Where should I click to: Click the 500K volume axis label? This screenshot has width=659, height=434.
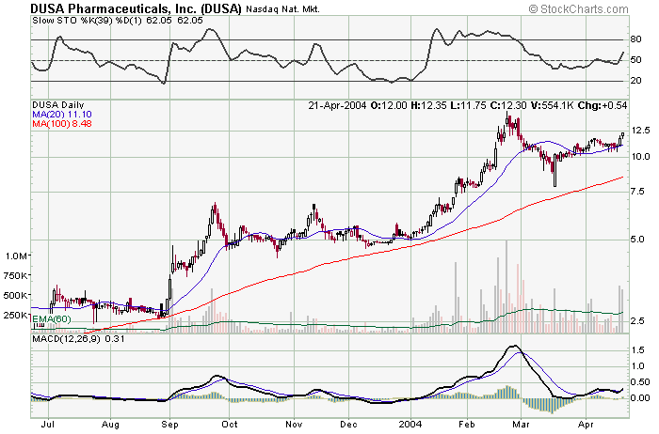16,295
